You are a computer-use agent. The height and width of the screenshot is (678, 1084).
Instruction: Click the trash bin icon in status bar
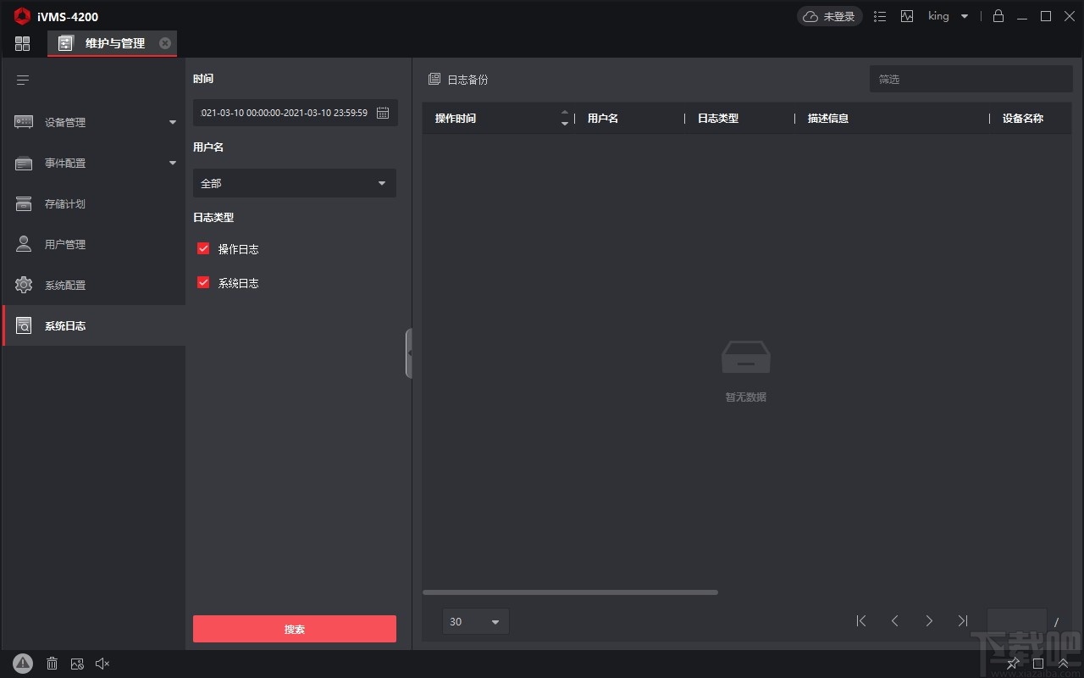[52, 664]
